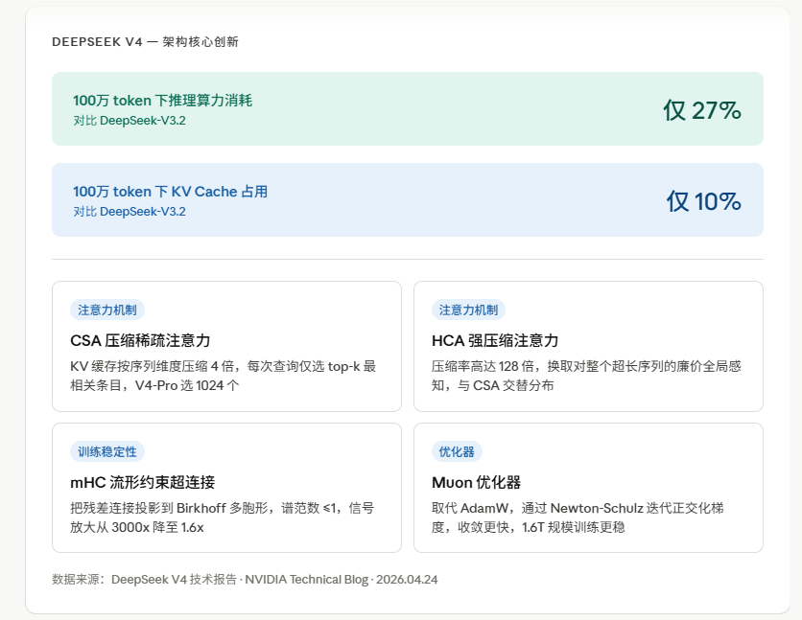The width and height of the screenshot is (802, 620).
Task: Click the CSA card description text
Action: 223,375
